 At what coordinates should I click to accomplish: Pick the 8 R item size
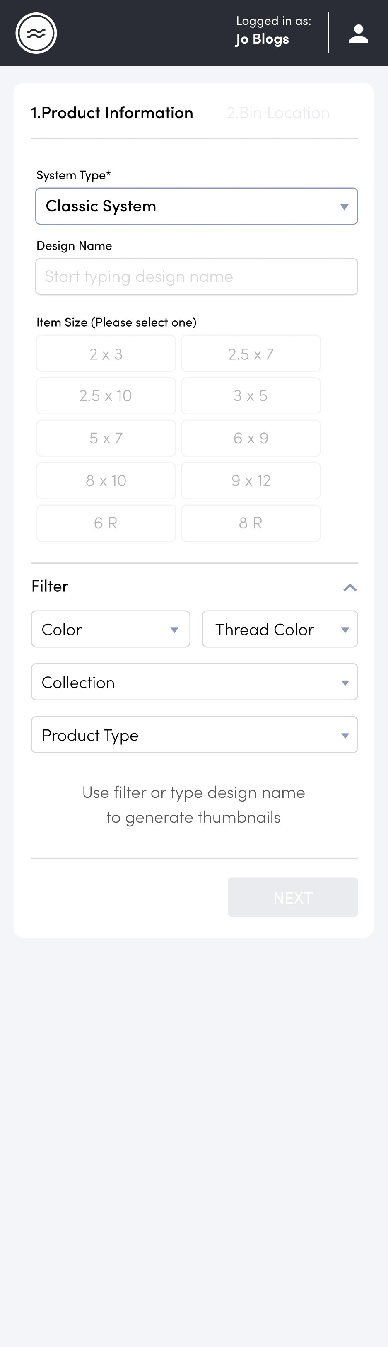click(x=251, y=523)
